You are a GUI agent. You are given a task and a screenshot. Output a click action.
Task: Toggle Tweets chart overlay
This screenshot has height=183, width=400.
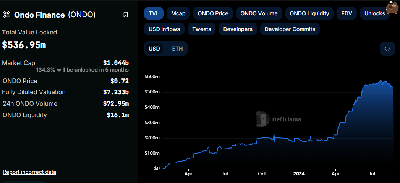click(x=202, y=29)
